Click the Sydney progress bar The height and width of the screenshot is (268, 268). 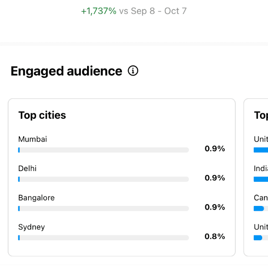pos(103,238)
